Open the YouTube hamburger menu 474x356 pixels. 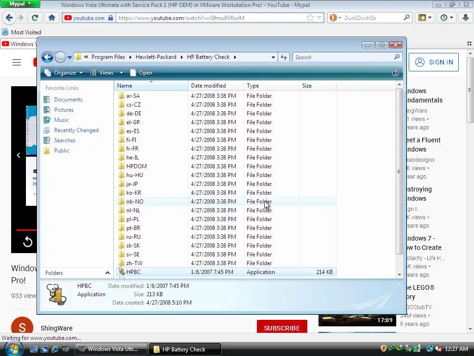coord(17,63)
